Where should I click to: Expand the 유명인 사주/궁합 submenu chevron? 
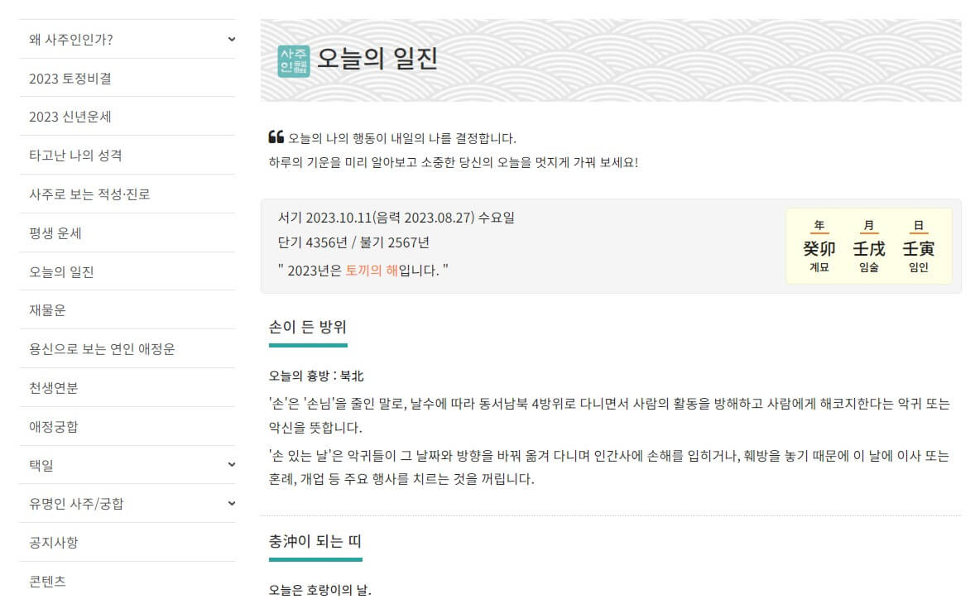[231, 503]
